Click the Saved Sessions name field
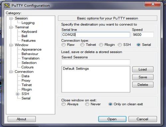This screenshot has width=166, height=127. (96, 62)
